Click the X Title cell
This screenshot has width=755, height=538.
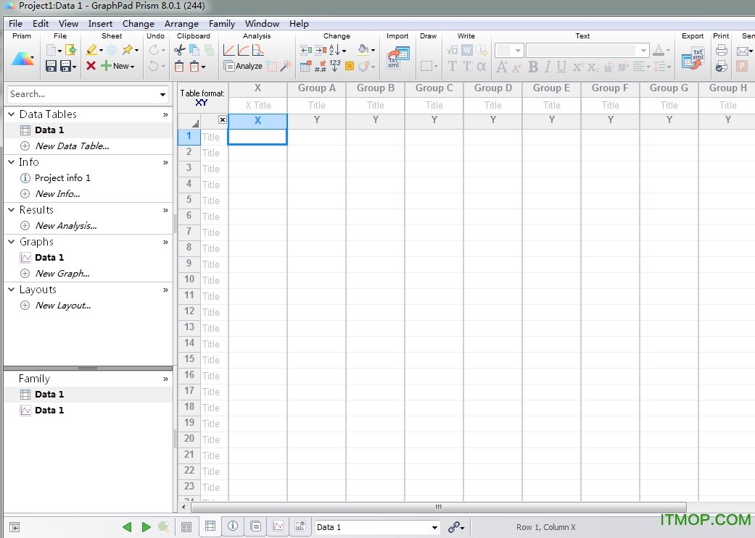tap(257, 105)
